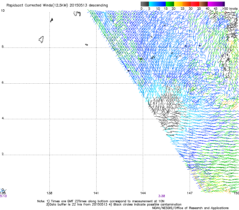Image resolution: width=239 pixels, height=210 pixels.
Task: Click the purple time stamp '5:13'
Action: [x=3, y=196]
